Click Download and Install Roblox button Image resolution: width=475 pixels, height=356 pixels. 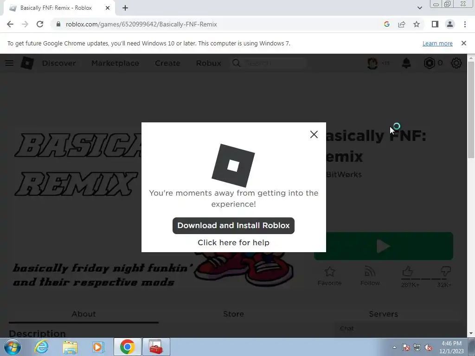233,226
